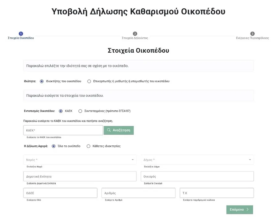The image size is (278, 219).
Task: Focus the Τ.Κ postal code field
Action: tap(217, 193)
